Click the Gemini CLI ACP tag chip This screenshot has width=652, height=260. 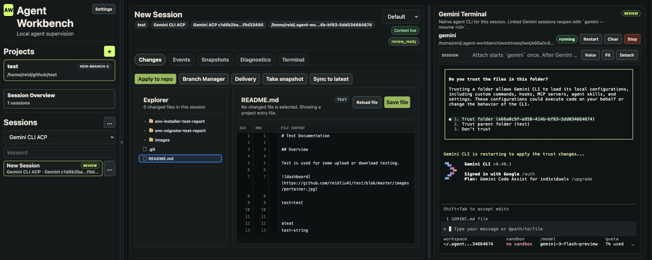[169, 25]
